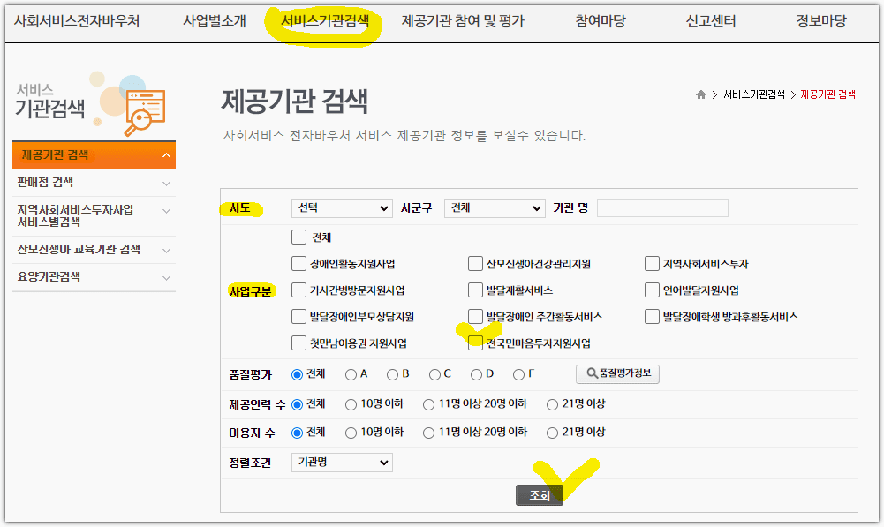Check the 전체 checkbox in 사업구분

tap(298, 237)
